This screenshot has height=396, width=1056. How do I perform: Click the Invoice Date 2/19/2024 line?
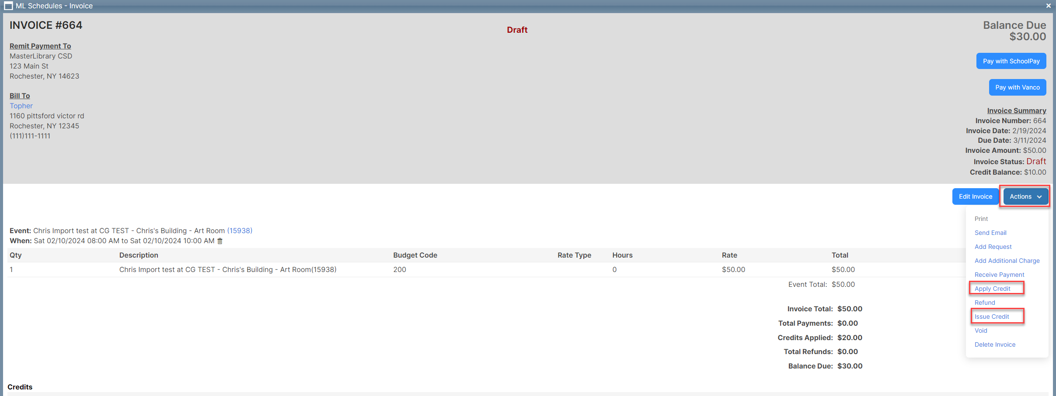1006,131
